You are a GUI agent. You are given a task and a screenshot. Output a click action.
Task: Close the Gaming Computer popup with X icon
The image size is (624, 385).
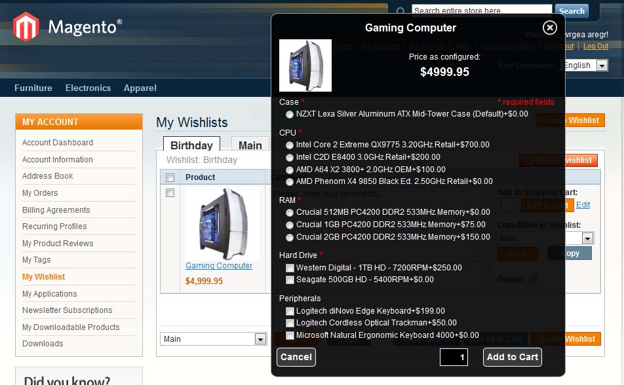(549, 27)
